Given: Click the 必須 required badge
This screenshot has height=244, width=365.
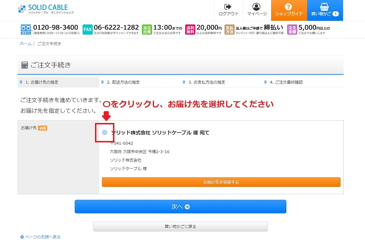Looking at the screenshot, I should (43, 128).
